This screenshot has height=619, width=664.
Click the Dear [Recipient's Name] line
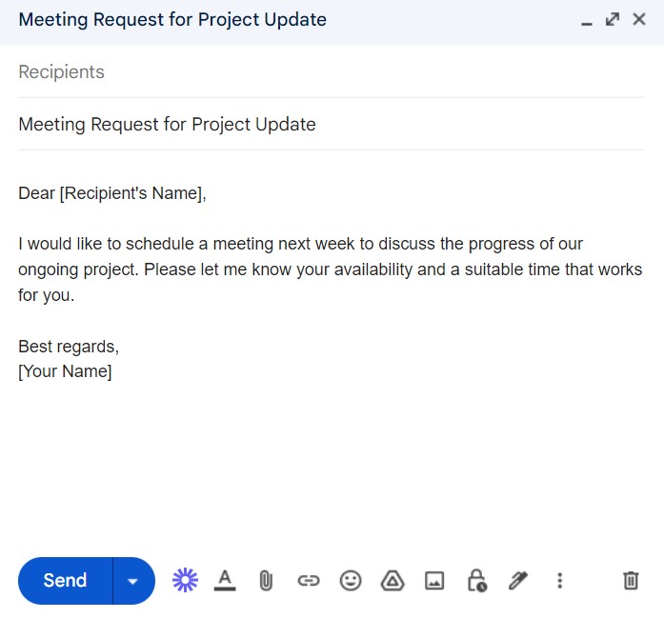(112, 193)
